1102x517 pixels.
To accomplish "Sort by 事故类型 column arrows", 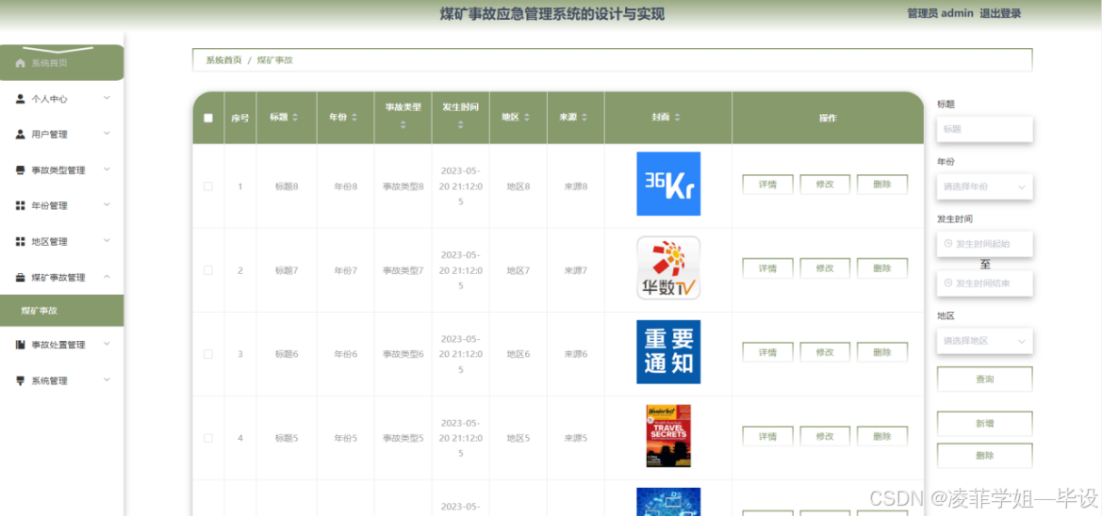I will pyautogui.click(x=403, y=125).
